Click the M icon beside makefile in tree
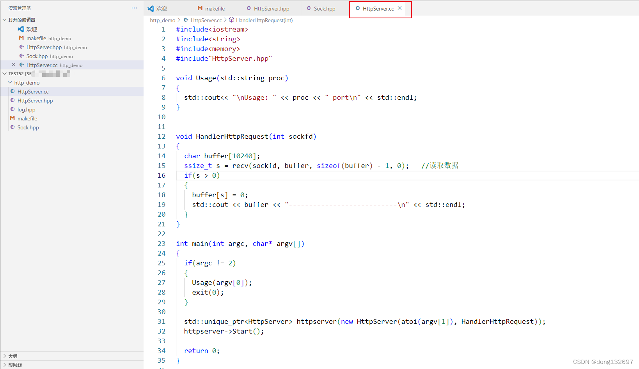Screen dimensions: 639x369 click(x=12, y=118)
